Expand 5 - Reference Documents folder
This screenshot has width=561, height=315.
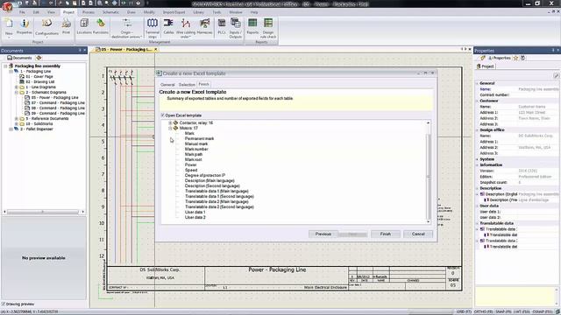click(16, 119)
